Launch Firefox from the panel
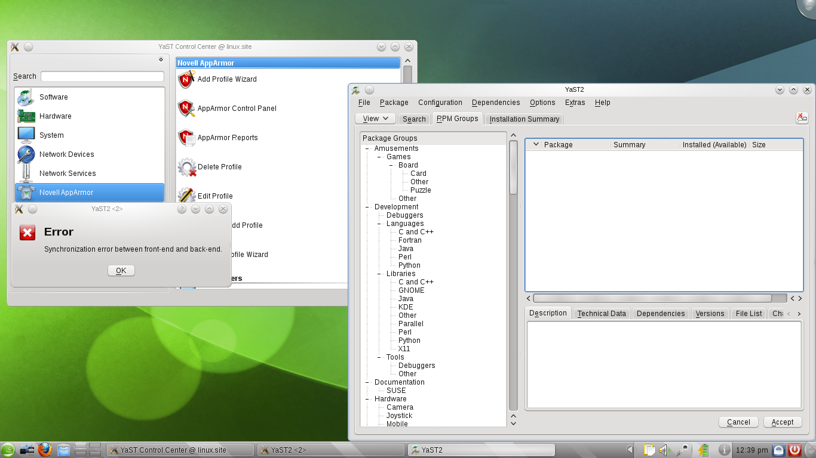Image resolution: width=816 pixels, height=458 pixels. click(45, 450)
